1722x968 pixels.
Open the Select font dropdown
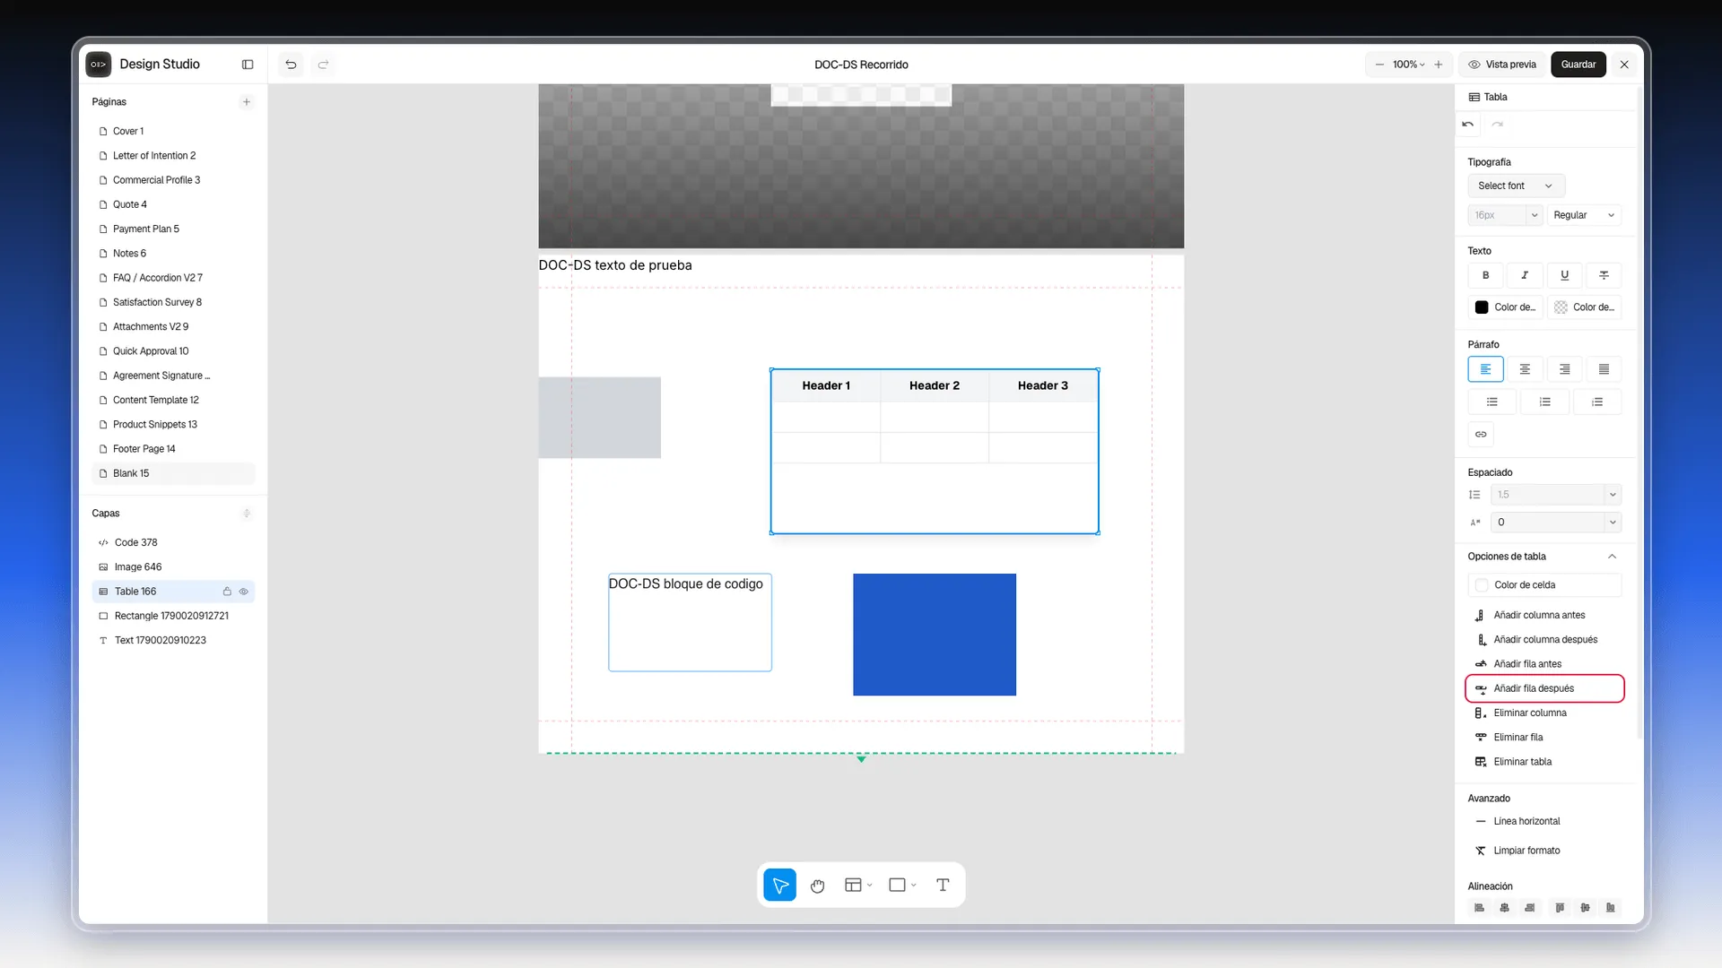[1516, 186]
